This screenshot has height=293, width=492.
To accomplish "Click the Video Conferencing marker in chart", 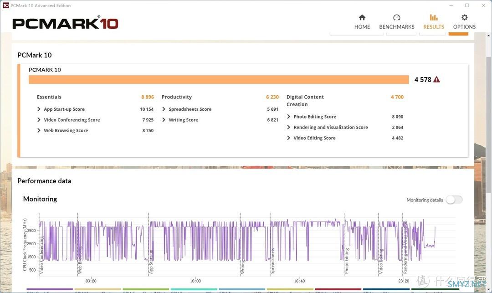I will tap(41, 254).
